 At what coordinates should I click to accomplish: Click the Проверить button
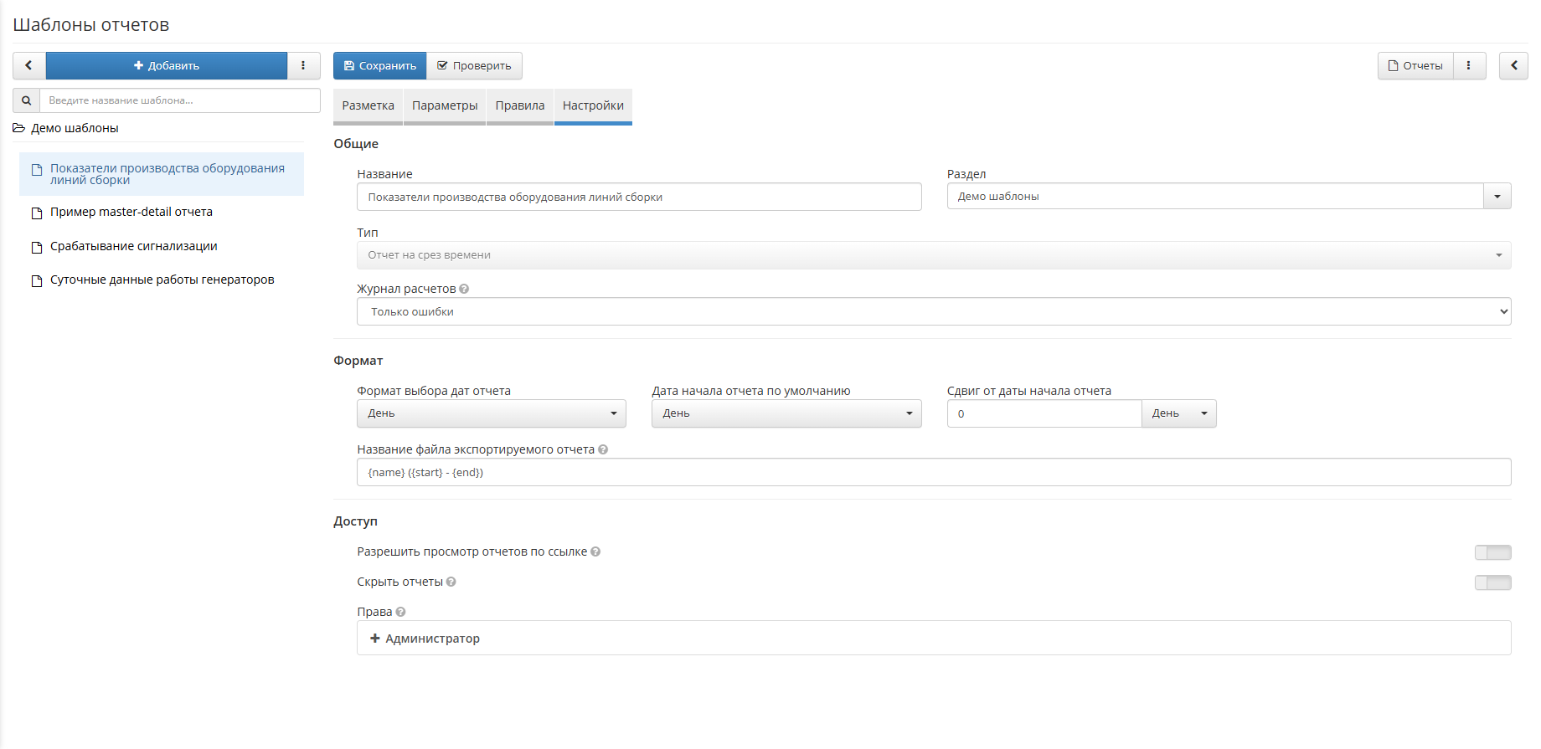point(474,65)
